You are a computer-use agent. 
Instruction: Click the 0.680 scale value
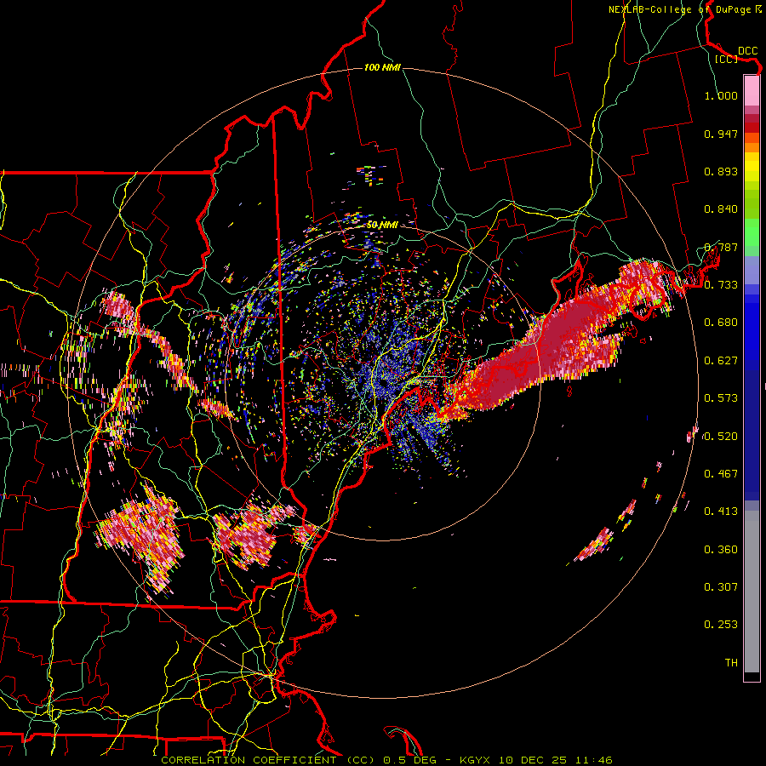coord(721,323)
